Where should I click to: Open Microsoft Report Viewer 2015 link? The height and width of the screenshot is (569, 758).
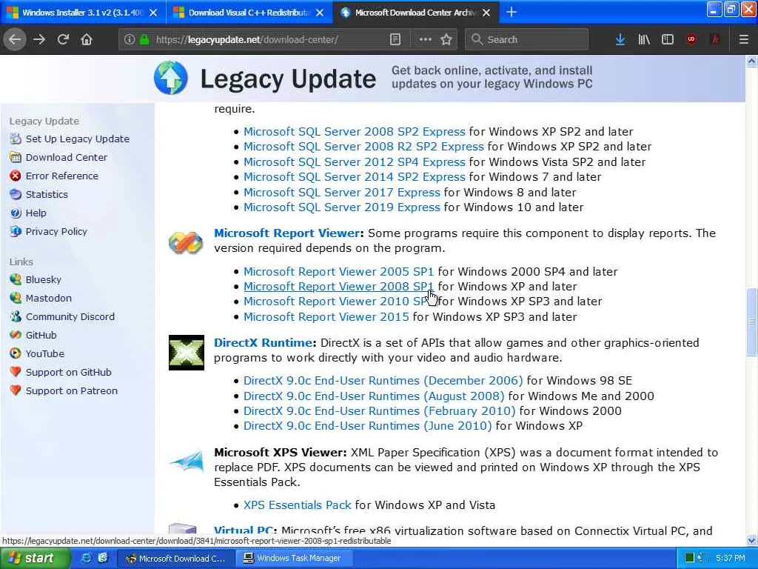pyautogui.click(x=326, y=317)
